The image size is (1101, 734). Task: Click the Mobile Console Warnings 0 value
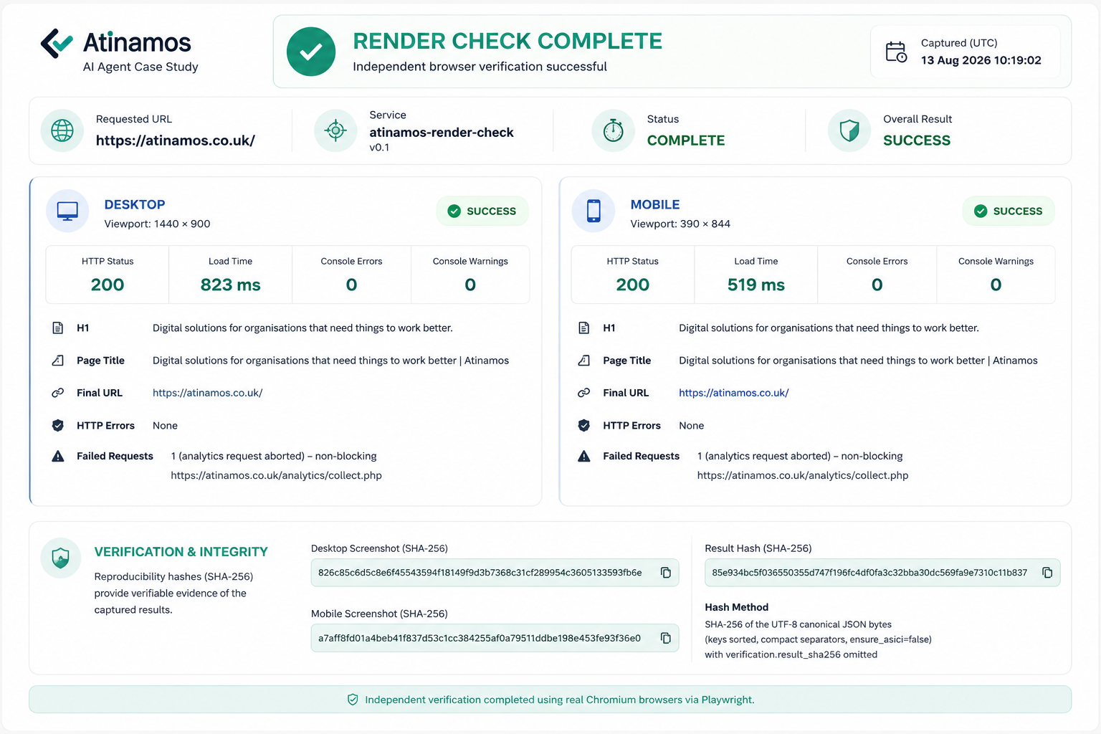click(x=996, y=285)
